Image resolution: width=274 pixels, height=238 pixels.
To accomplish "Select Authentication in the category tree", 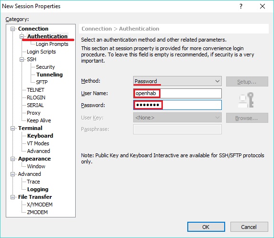I will pyautogui.click(x=47, y=36).
